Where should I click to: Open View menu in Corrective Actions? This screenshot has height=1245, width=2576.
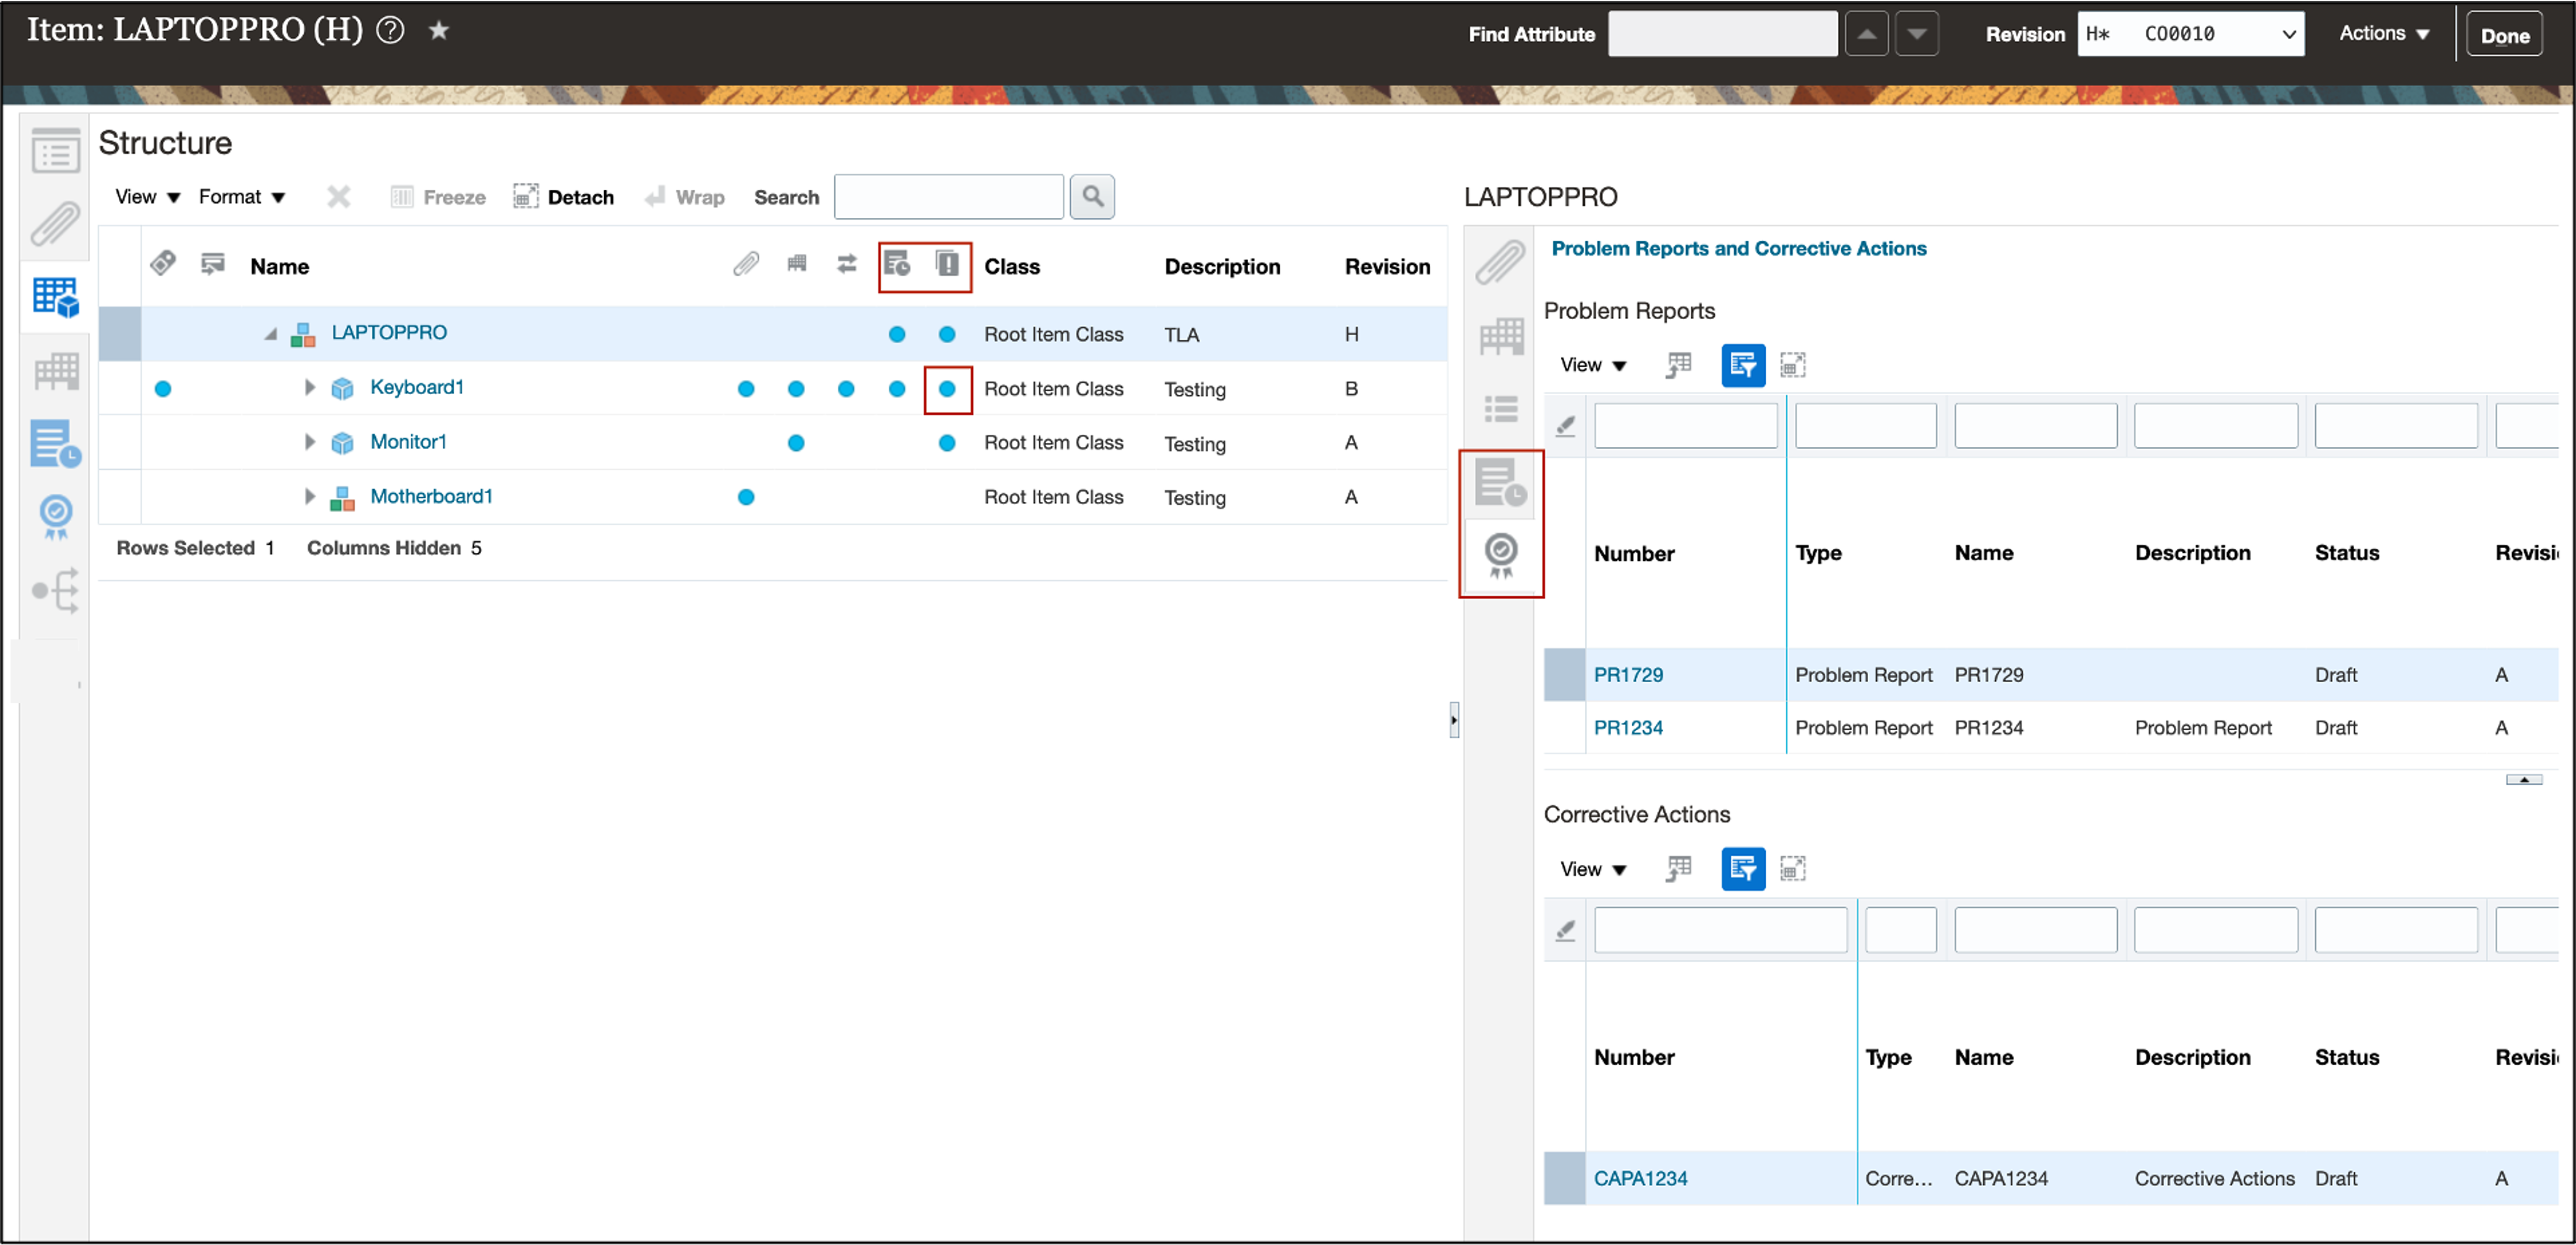pyautogui.click(x=1593, y=869)
